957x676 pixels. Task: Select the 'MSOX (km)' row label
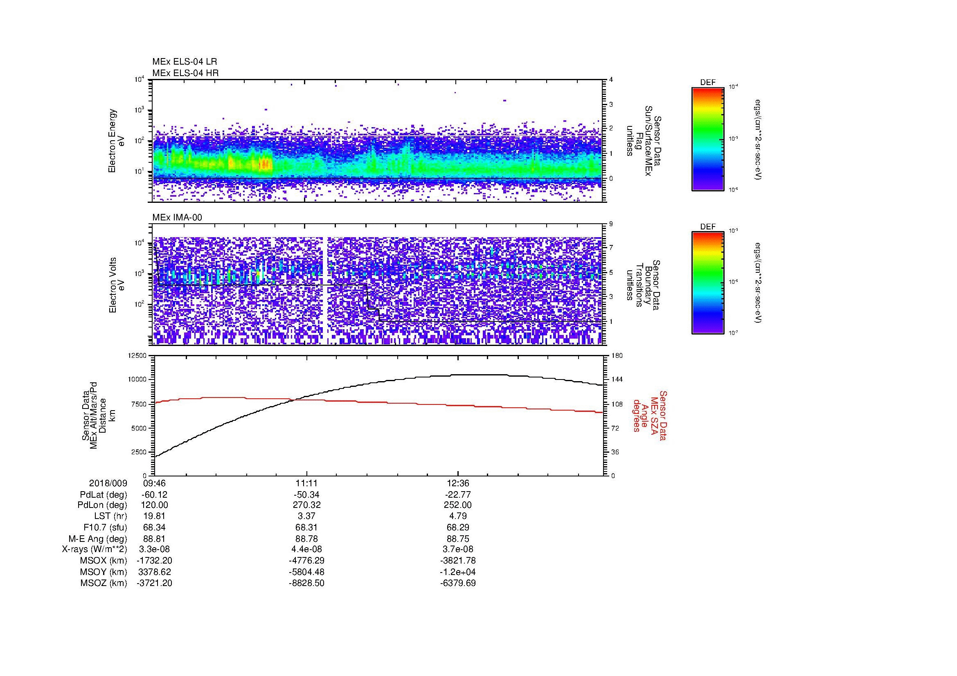tap(104, 561)
